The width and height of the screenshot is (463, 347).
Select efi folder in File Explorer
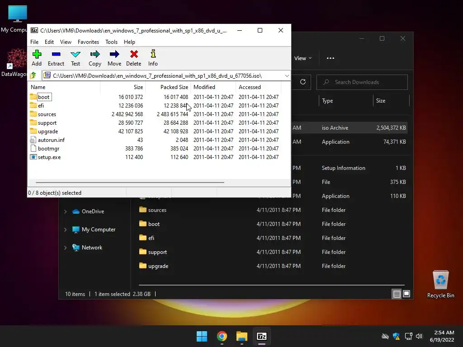click(273, 238)
